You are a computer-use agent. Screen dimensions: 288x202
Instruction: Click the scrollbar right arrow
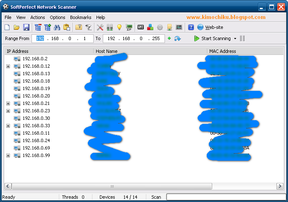(280, 186)
